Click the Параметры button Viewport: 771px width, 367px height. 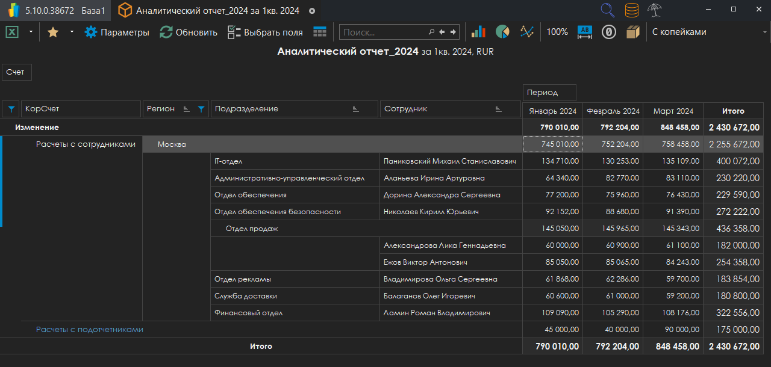[x=117, y=32]
